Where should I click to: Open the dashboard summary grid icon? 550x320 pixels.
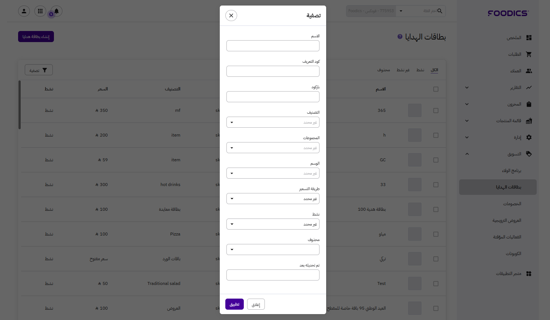pyautogui.click(x=529, y=38)
